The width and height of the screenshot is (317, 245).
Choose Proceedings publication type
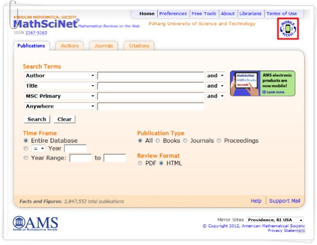[219, 140]
